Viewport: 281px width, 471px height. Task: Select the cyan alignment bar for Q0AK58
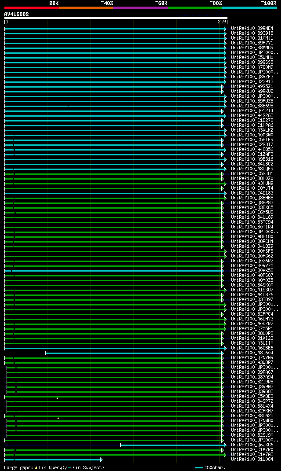(114, 271)
